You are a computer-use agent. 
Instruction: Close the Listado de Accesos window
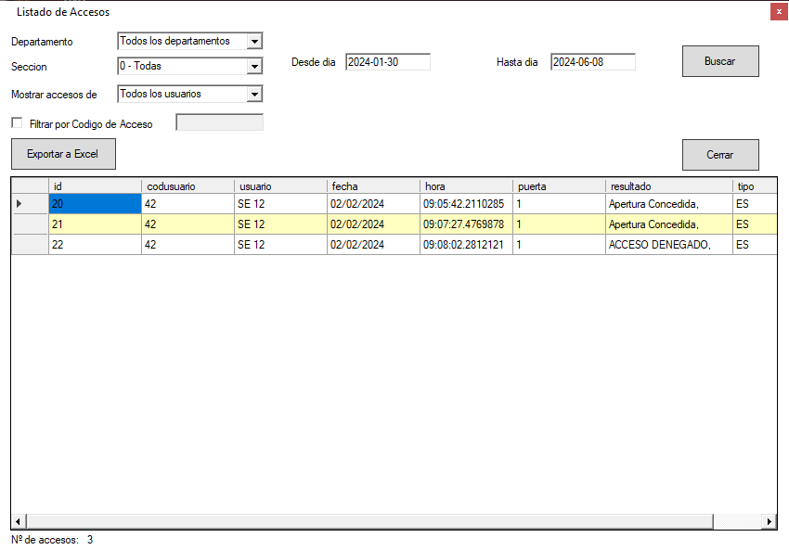tap(779, 11)
